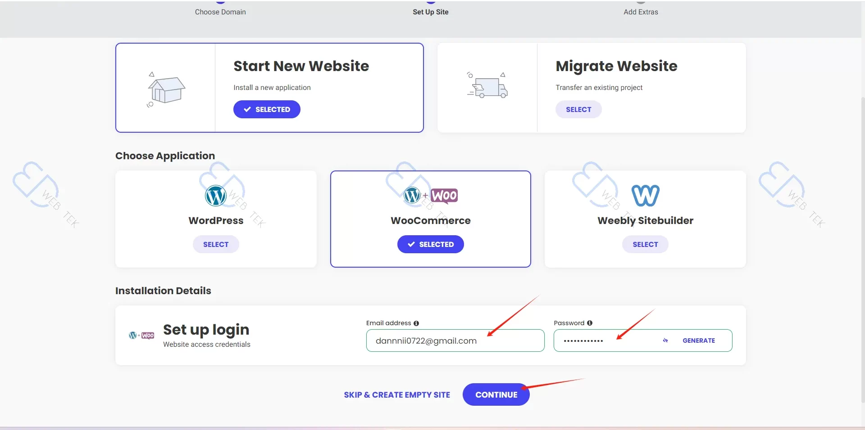Click 'Transfer an existing project' text
Viewport: 865px width, 430px height.
(599, 87)
